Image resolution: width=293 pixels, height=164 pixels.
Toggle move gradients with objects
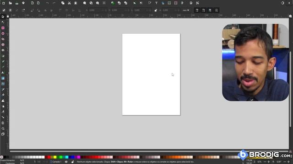[x=210, y=10]
